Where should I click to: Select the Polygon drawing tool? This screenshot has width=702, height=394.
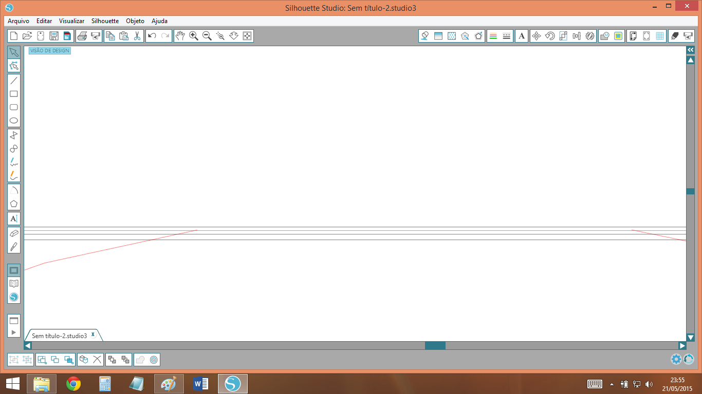[14, 135]
